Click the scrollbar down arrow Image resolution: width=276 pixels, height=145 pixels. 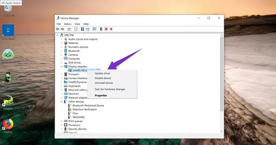(222, 131)
